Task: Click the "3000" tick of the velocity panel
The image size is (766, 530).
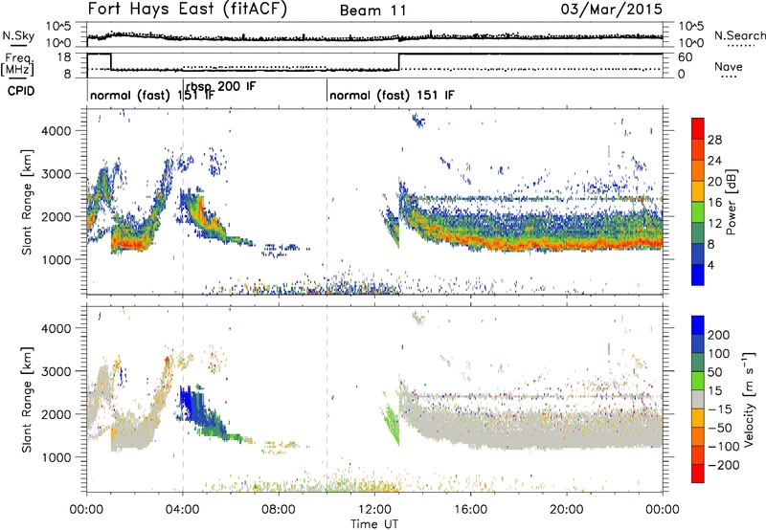Action: pyautogui.click(x=56, y=371)
